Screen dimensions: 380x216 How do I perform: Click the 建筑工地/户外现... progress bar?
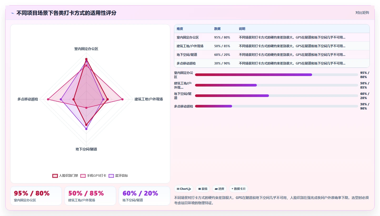point(277,85)
